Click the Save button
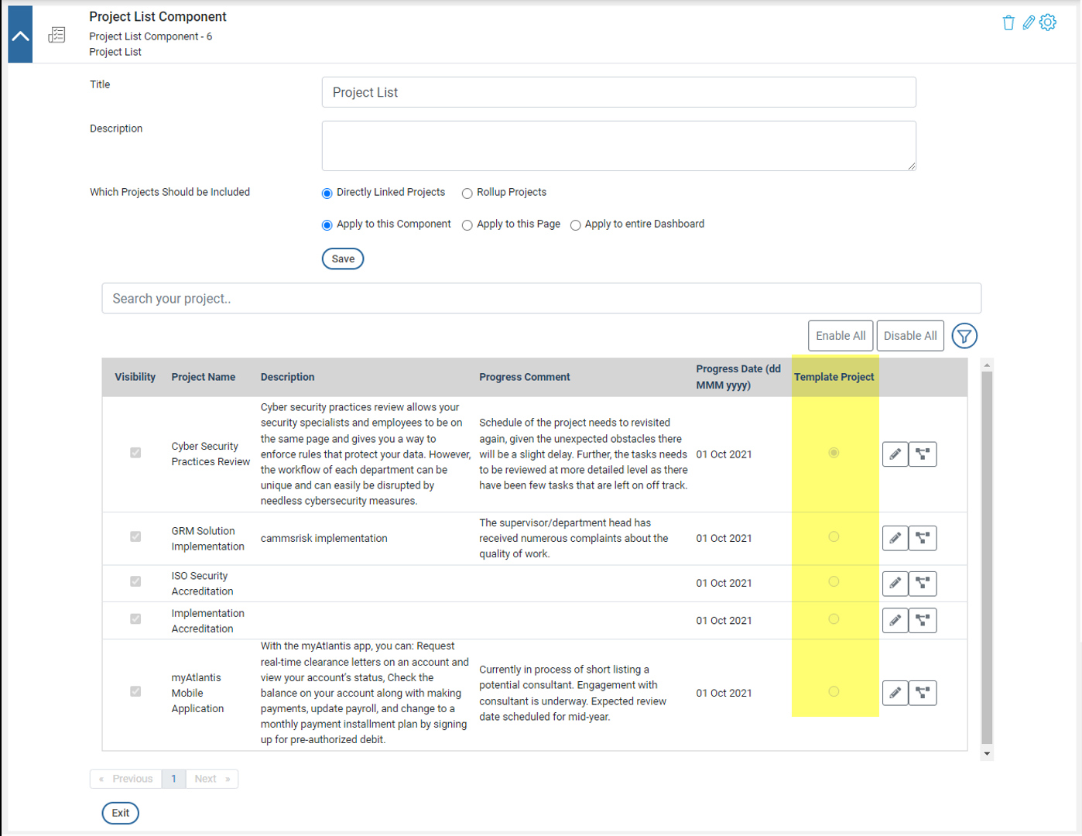 [x=343, y=259]
